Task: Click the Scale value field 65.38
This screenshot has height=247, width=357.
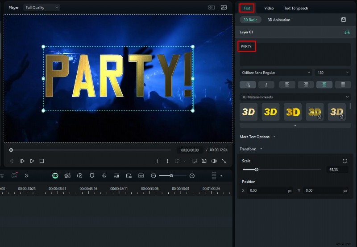Action: coord(337,170)
